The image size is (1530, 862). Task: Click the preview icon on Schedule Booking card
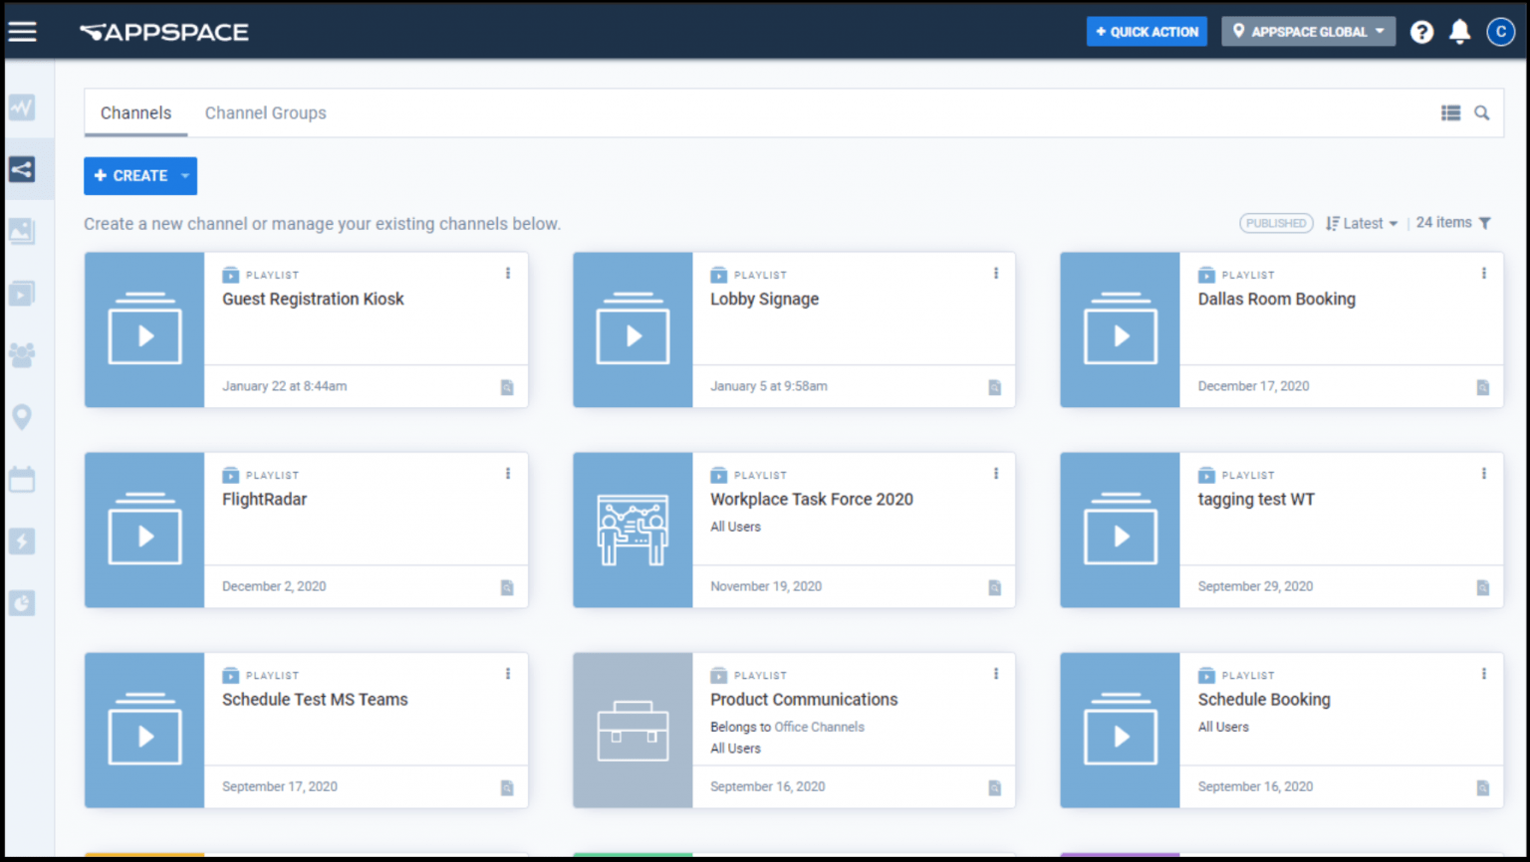pyautogui.click(x=1482, y=787)
